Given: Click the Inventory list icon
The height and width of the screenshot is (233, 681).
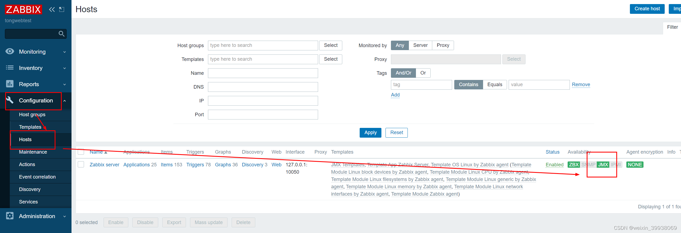Looking at the screenshot, I should pos(10,68).
